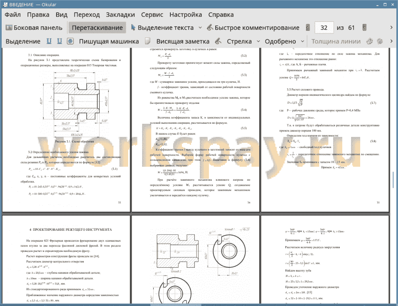Click heading '3.1 Описание операции'

[44, 55]
